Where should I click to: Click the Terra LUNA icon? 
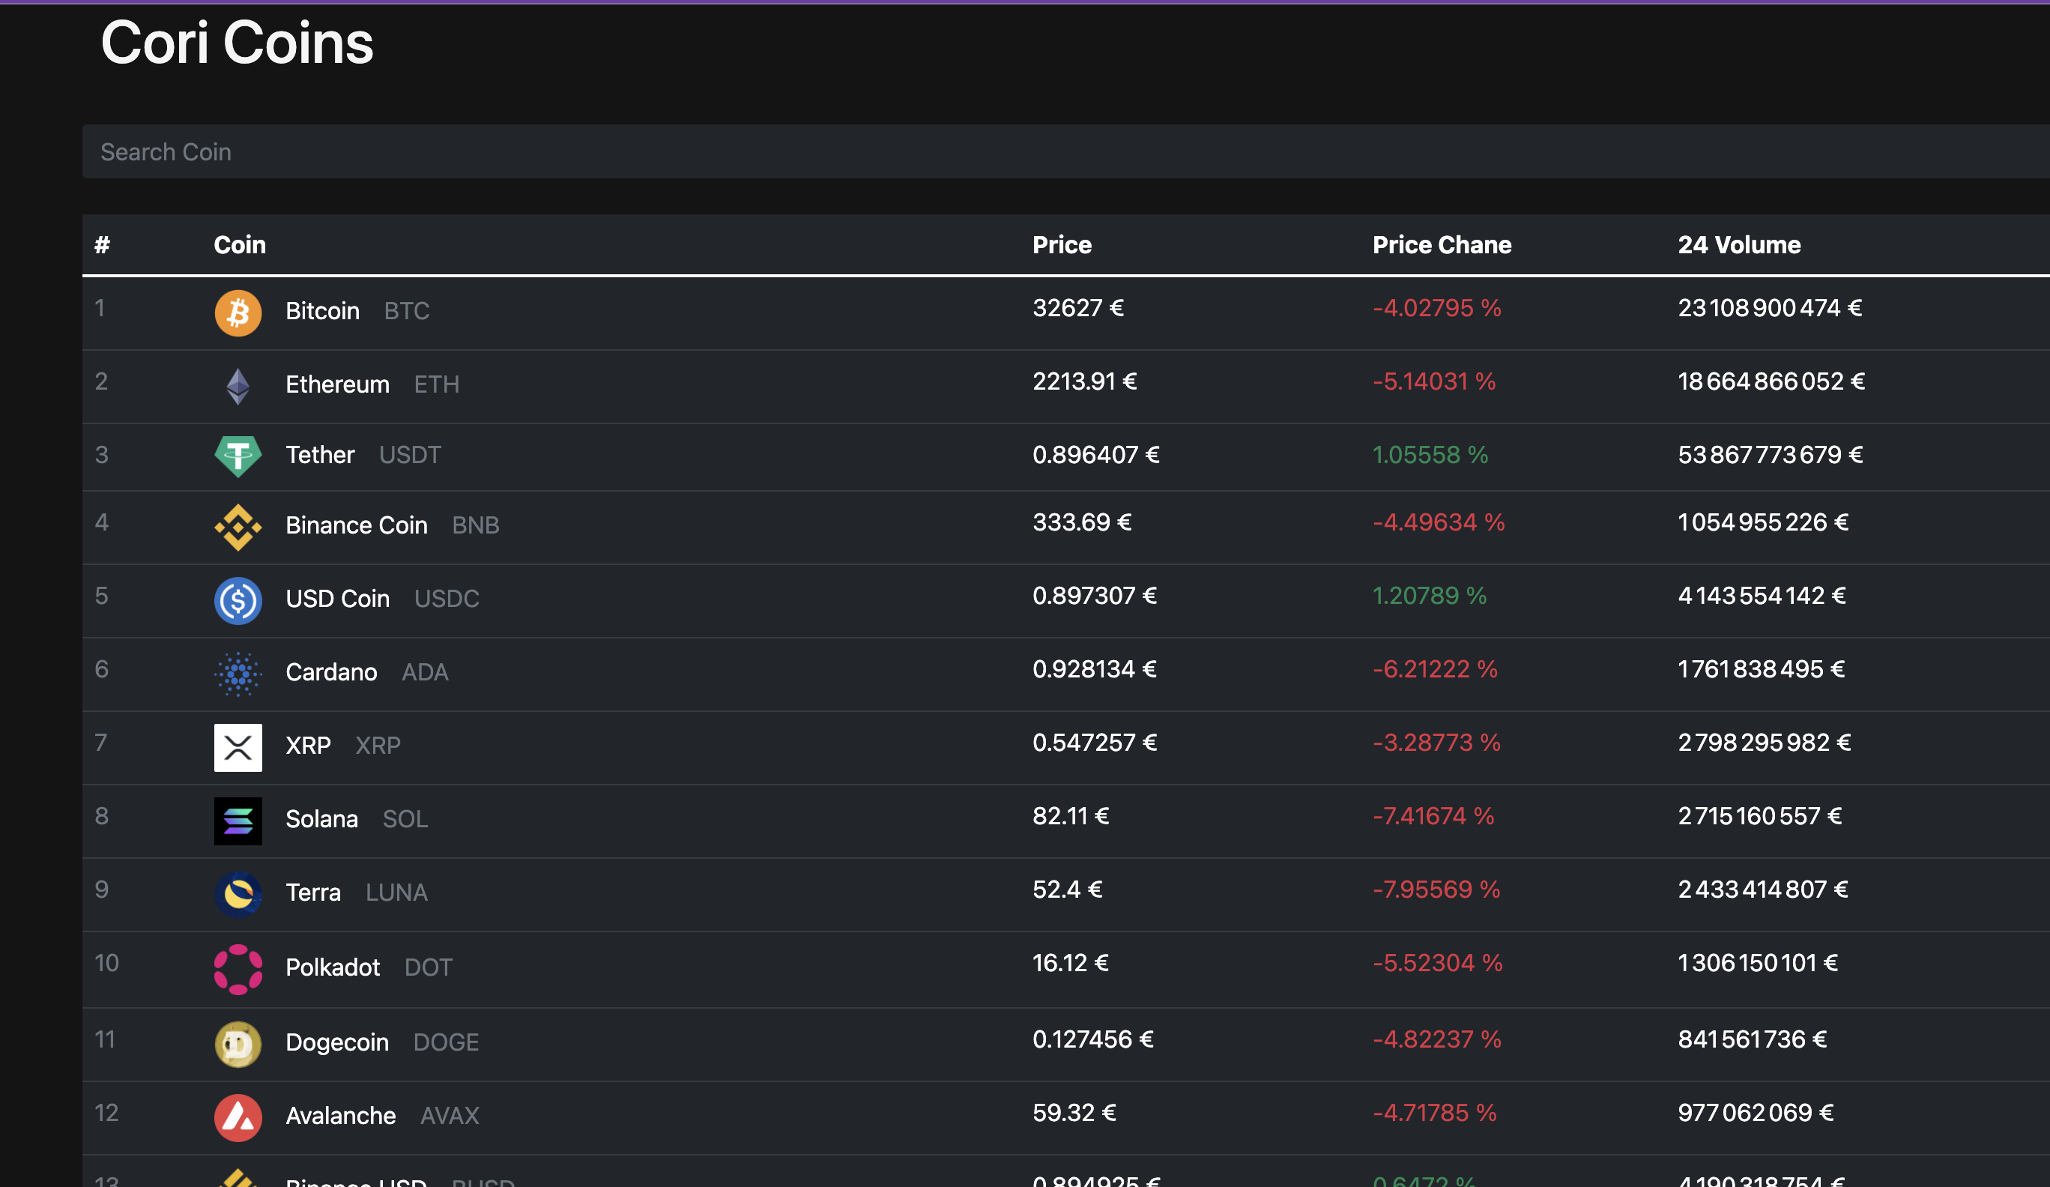coord(238,894)
